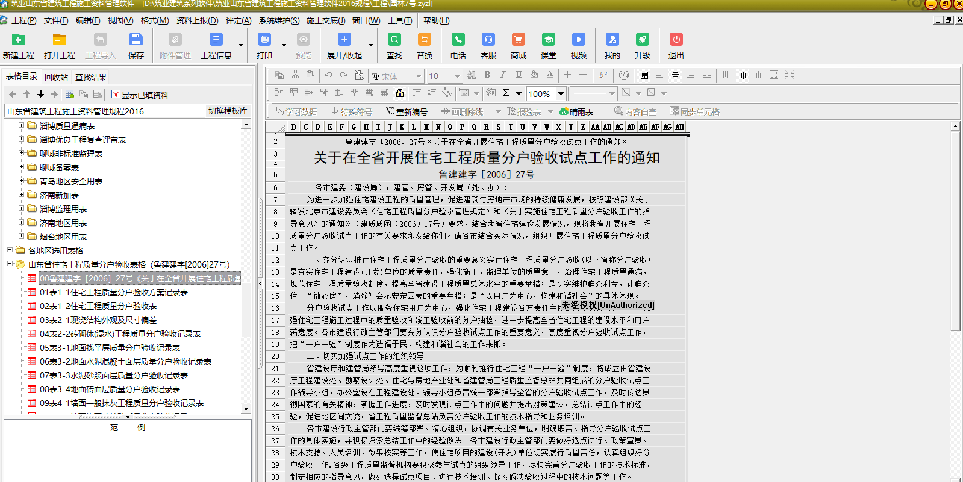This screenshot has height=482, width=963.
Task: Open the 系统维护(S) menu
Action: (x=279, y=20)
